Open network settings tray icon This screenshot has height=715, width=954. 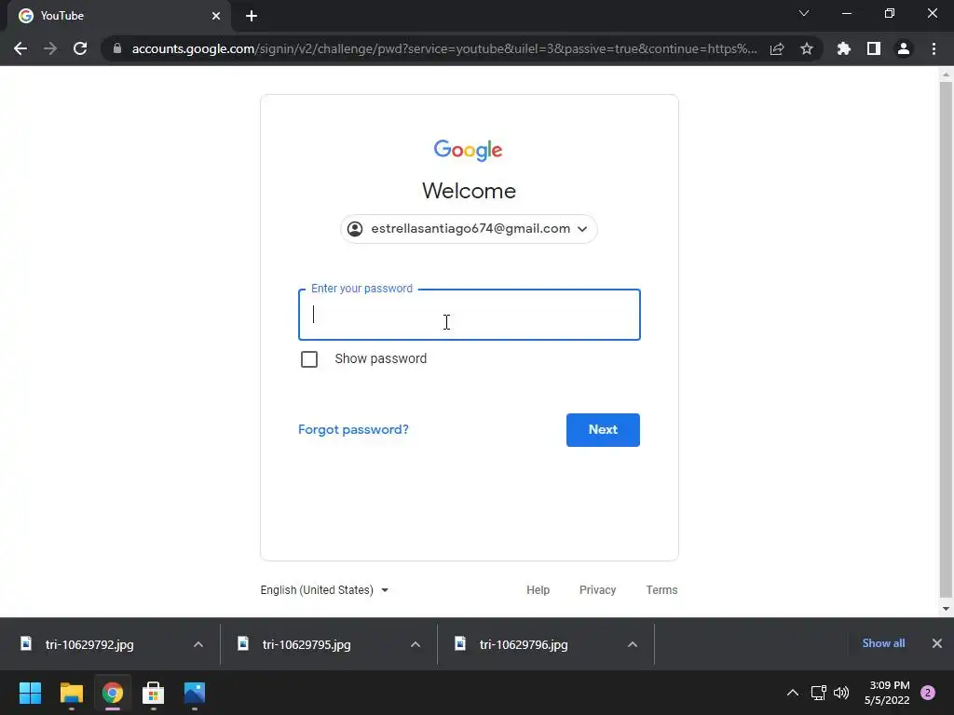[818, 693]
